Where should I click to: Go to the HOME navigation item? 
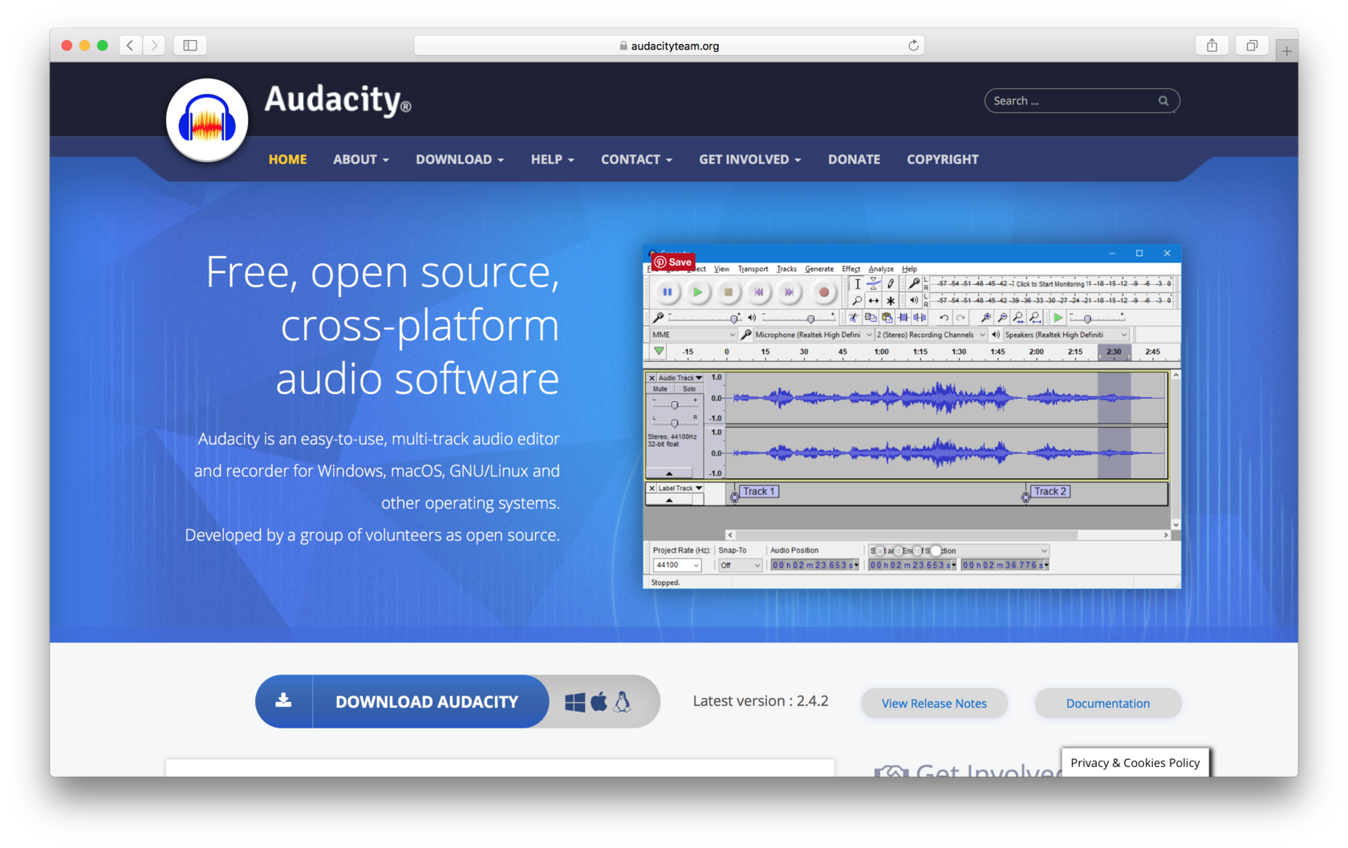tap(287, 160)
